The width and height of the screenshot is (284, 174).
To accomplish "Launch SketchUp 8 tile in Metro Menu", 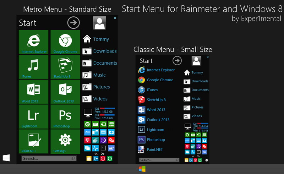I will [x=65, y=67].
